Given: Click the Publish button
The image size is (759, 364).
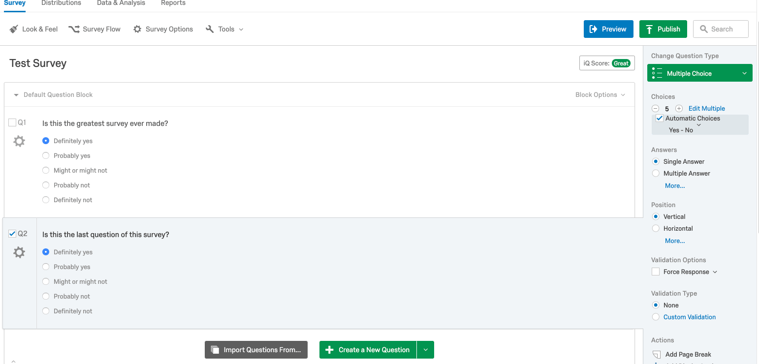Looking at the screenshot, I should tap(663, 29).
